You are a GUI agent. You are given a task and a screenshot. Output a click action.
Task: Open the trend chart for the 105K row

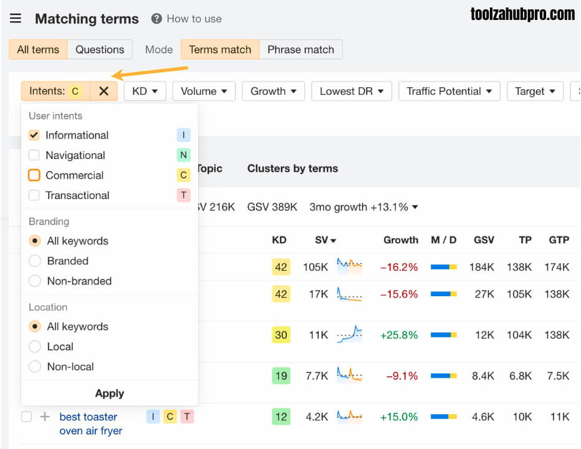point(350,266)
